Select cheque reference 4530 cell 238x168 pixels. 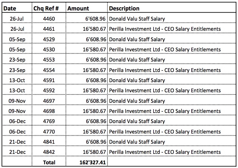49,50
